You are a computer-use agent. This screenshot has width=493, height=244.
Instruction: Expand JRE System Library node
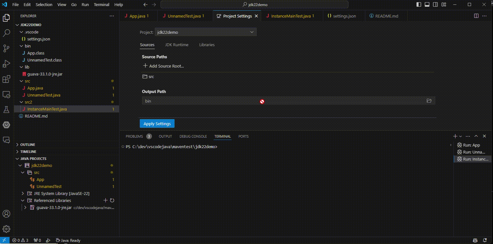(x=23, y=193)
